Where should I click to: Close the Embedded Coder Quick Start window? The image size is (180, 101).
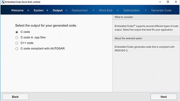click(x=176, y=2)
